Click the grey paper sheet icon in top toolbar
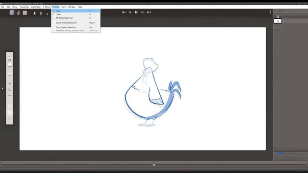Screen dimensions: 308x173 pos(12,12)
